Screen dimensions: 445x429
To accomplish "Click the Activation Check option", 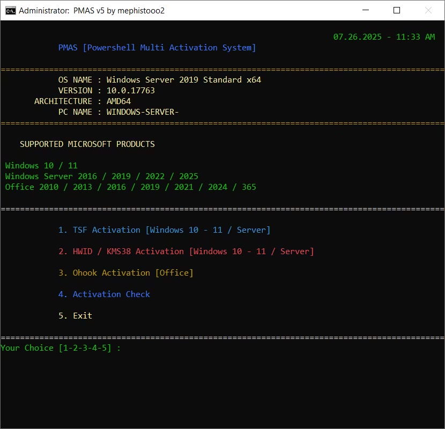I will coord(104,294).
